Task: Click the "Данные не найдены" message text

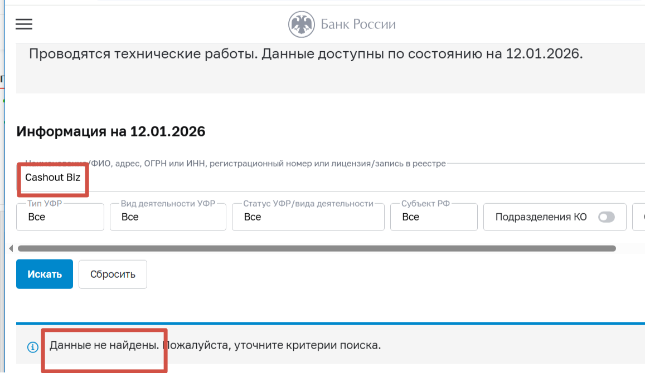Action: coord(104,345)
